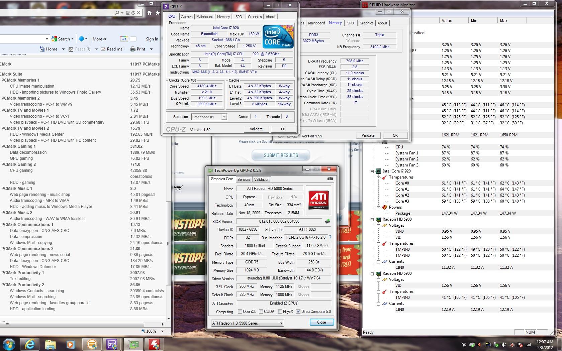Screen dimensions: 562x351
Task: Click the Max column header in HWMonitor
Action: (x=512, y=21)
